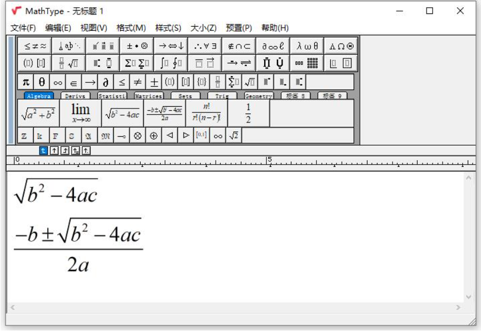Insert the pi symbol from small bar

[26, 82]
